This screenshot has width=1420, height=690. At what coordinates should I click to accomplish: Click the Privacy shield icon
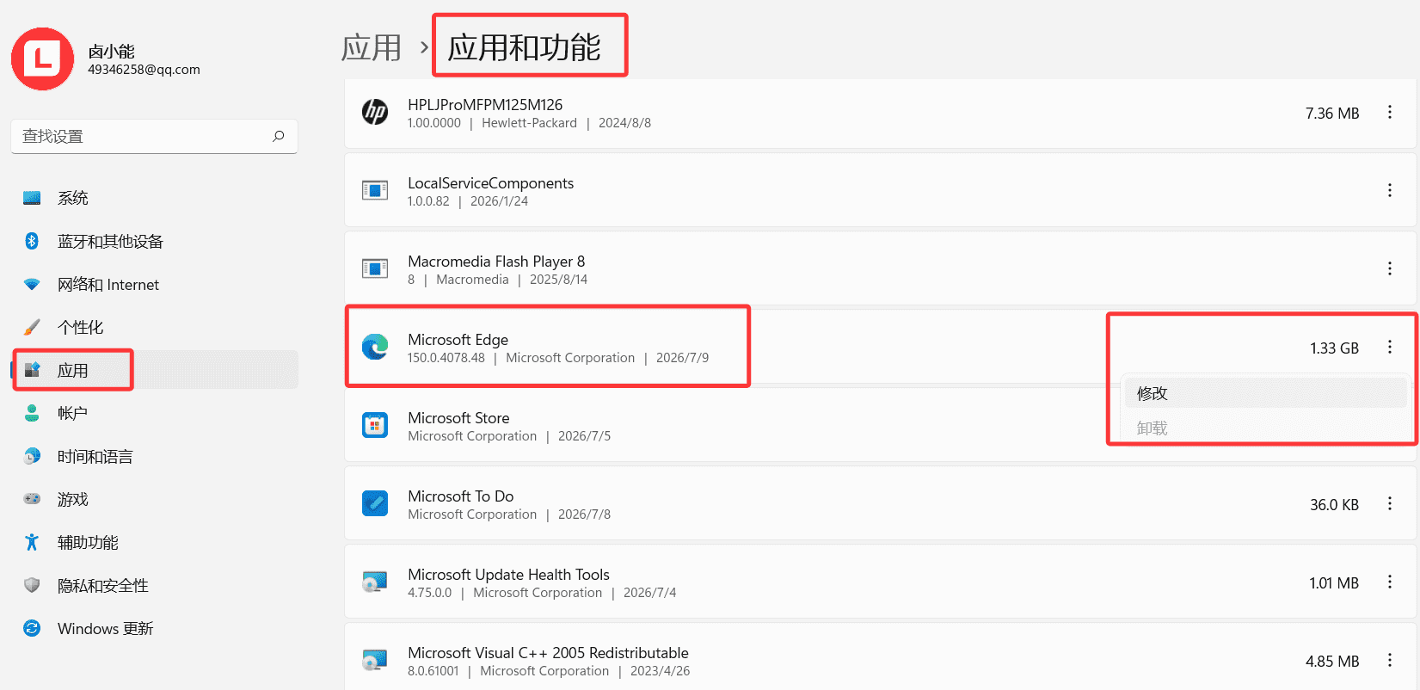click(x=32, y=585)
